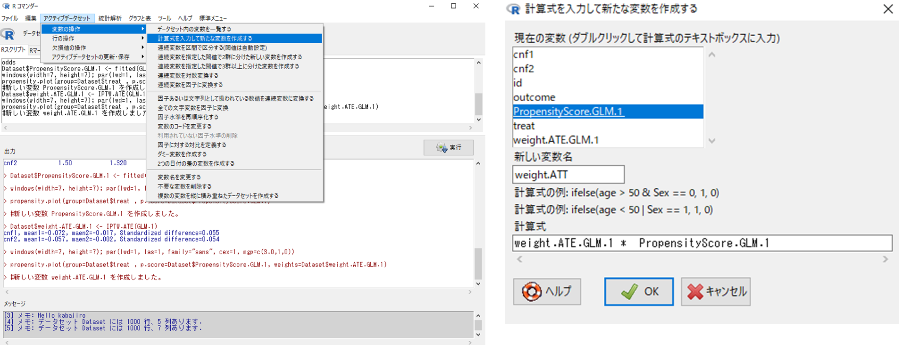The width and height of the screenshot is (899, 345).
Task: Close the 計算式を入力 dialog with the X
Action: point(888,9)
